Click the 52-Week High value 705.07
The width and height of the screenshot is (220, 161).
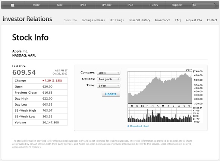coord(47,110)
